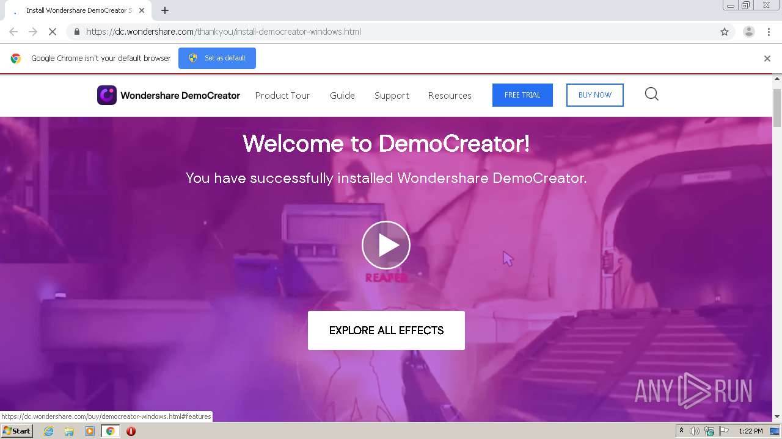Open the media player taskbar icon
782x439 pixels.
click(x=90, y=431)
